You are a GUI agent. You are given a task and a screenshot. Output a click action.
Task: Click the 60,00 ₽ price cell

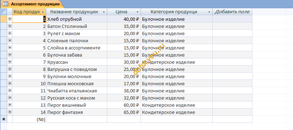[124, 105]
